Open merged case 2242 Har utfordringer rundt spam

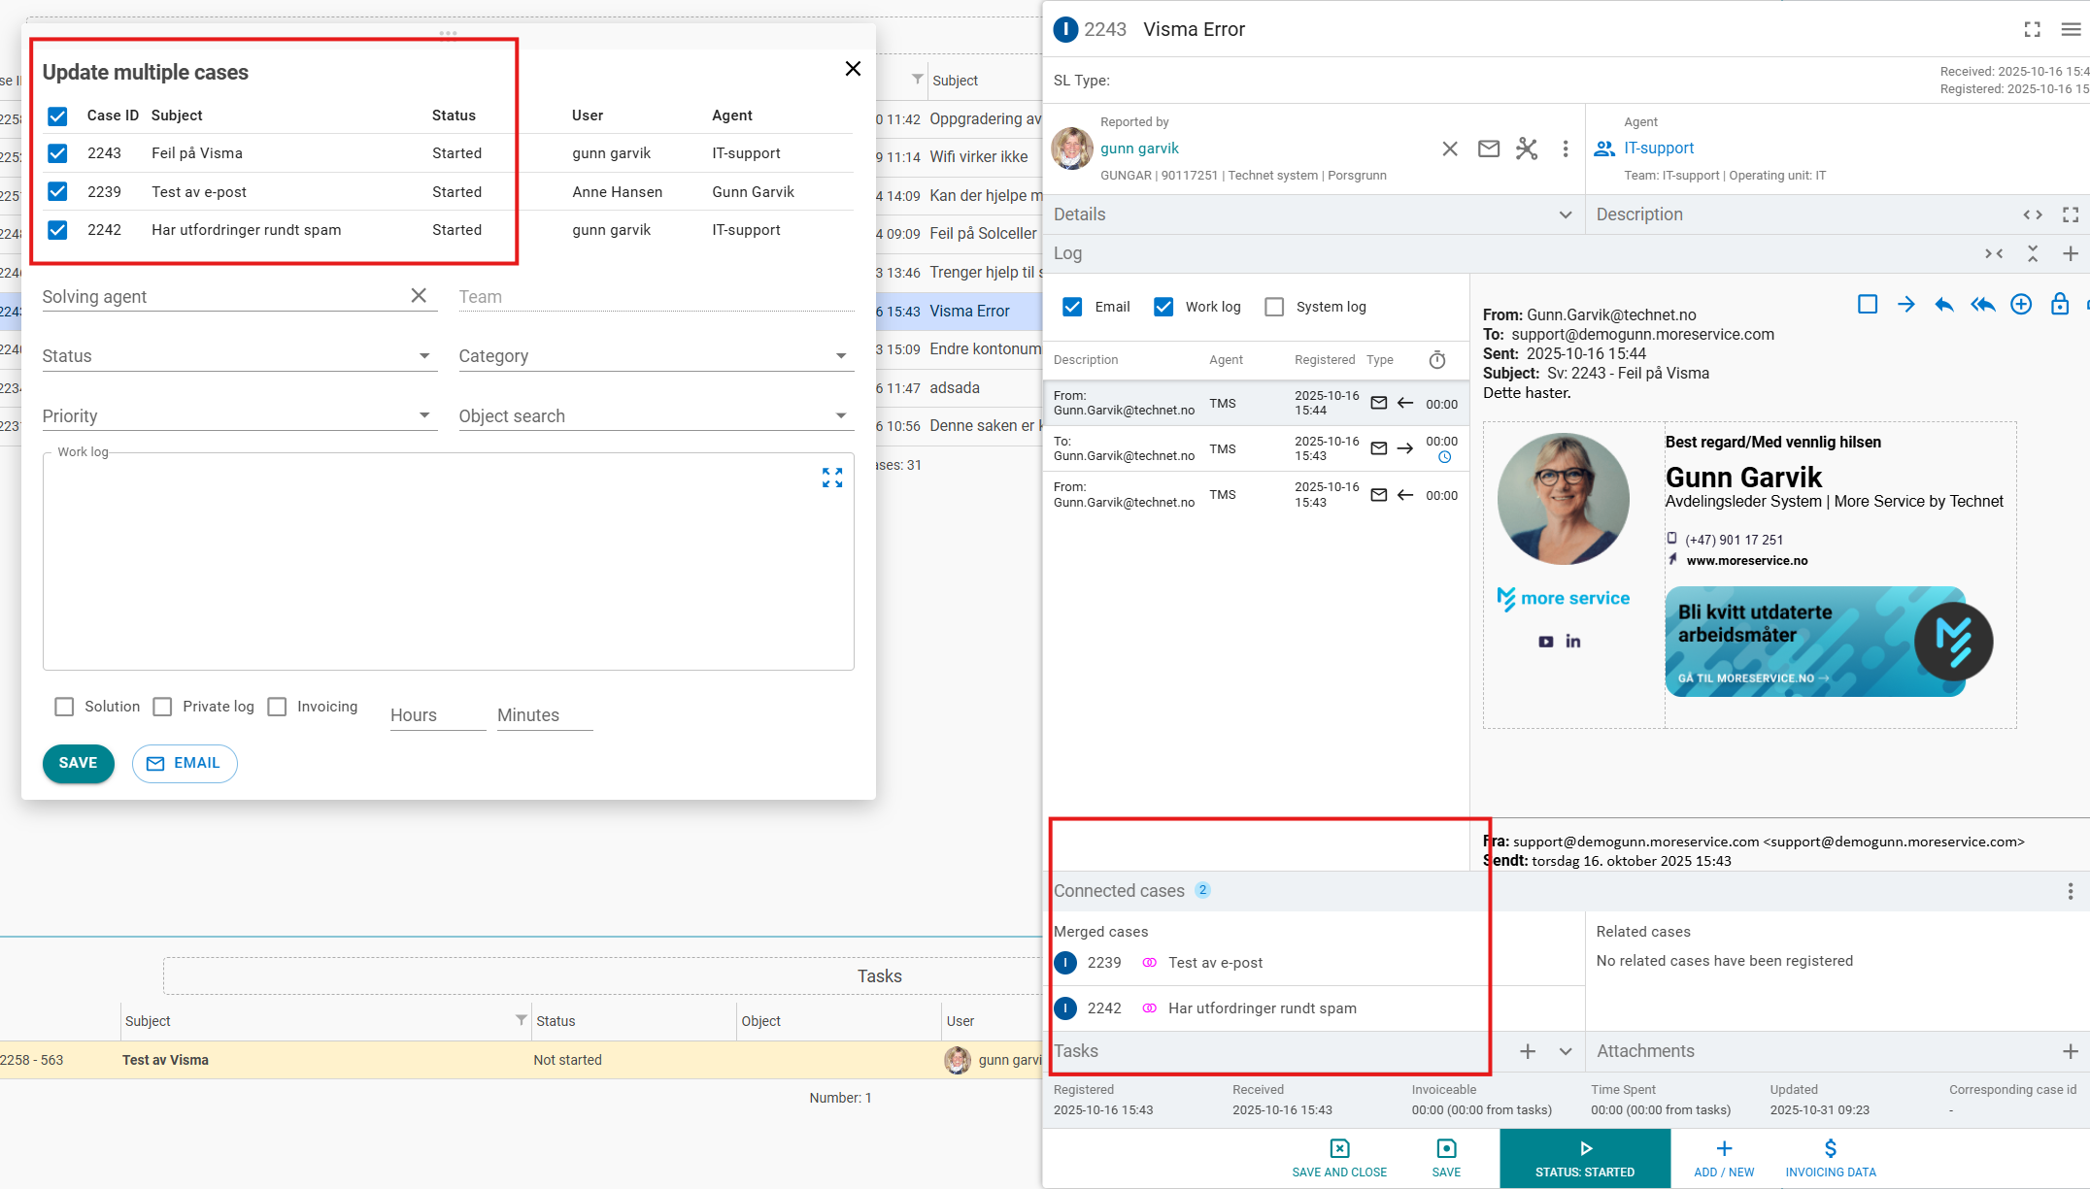click(x=1261, y=1008)
